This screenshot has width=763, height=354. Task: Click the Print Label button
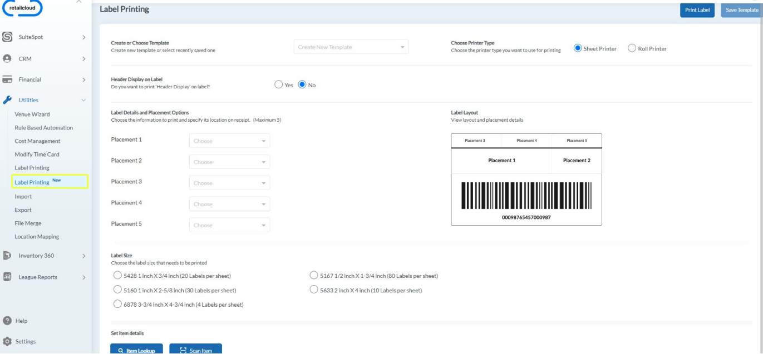point(697,10)
